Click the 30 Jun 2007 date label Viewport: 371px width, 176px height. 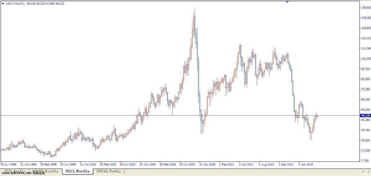pyautogui.click(x=188, y=165)
